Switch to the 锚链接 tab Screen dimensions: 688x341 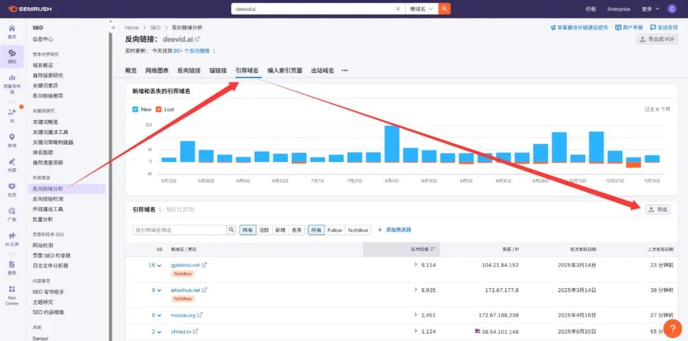[218, 70]
